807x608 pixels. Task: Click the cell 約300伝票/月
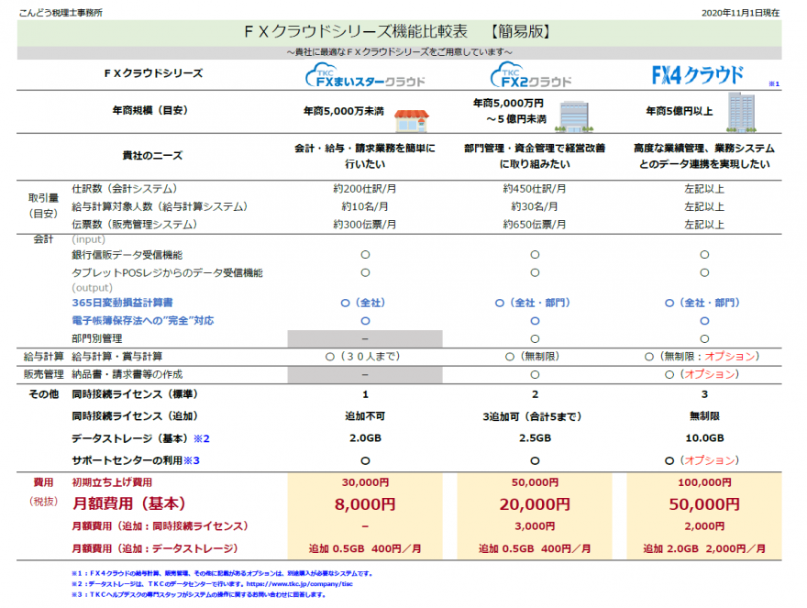(x=365, y=225)
